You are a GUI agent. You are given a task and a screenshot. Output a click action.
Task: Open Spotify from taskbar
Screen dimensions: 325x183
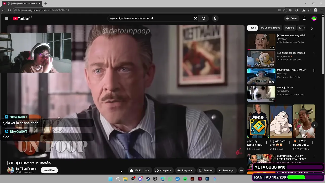pyautogui.click(x=185, y=179)
